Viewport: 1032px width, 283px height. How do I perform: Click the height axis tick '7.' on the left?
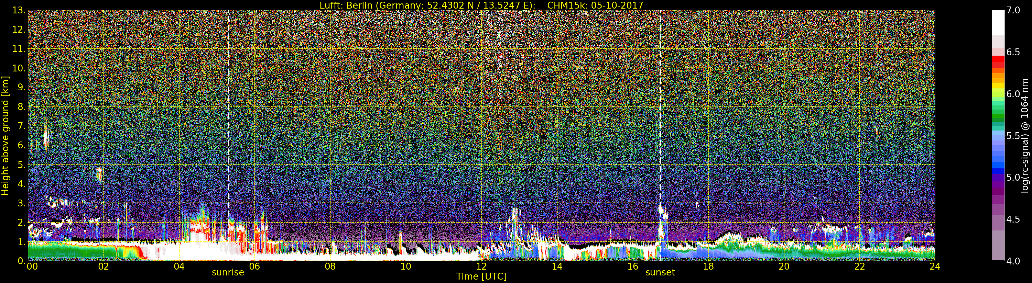pos(21,126)
